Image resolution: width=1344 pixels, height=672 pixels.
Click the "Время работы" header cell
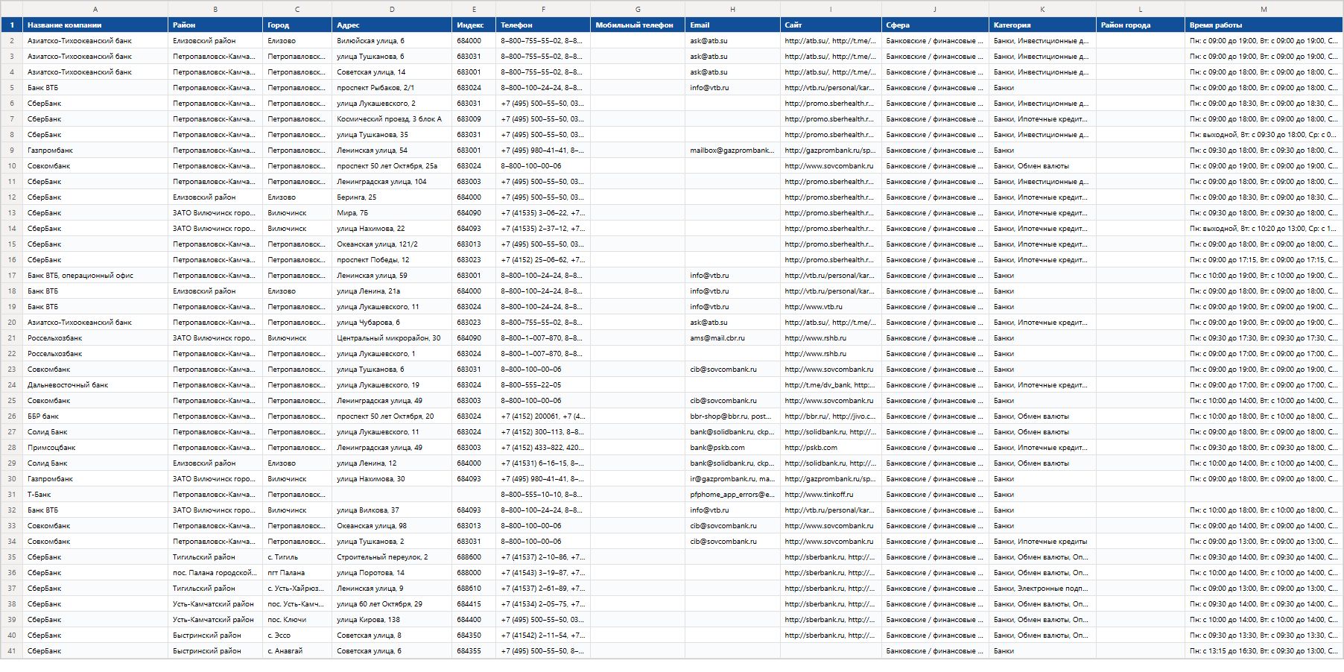pos(1264,25)
